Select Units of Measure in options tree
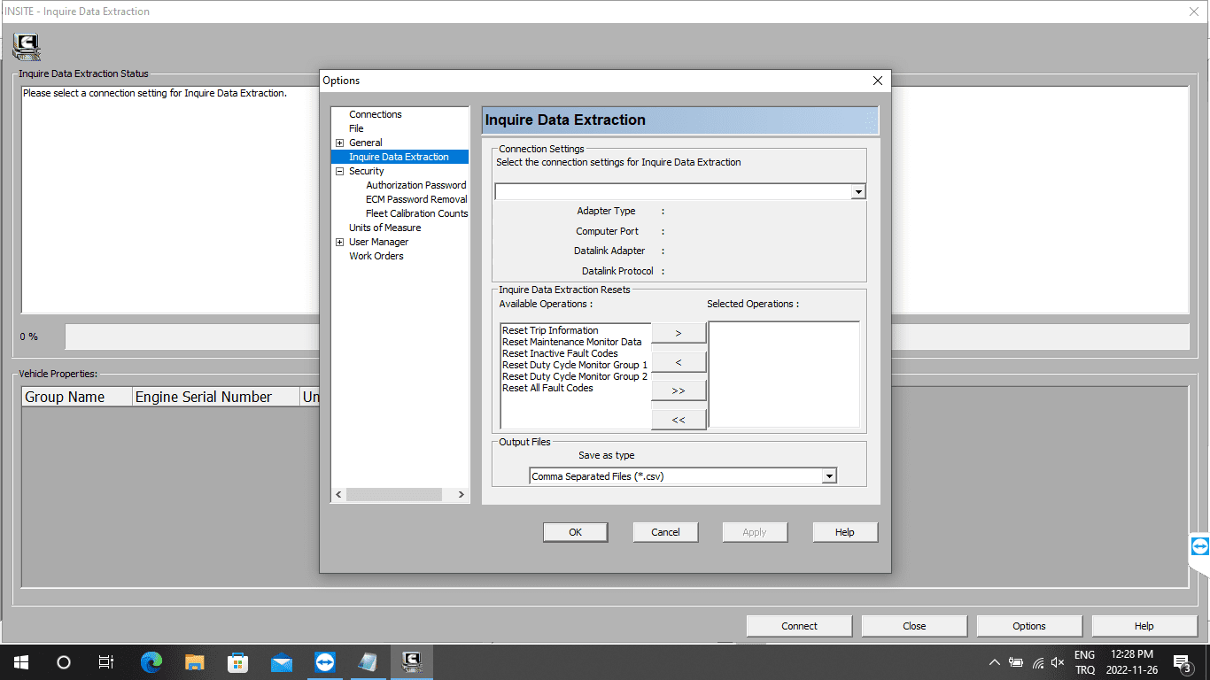 pyautogui.click(x=384, y=228)
